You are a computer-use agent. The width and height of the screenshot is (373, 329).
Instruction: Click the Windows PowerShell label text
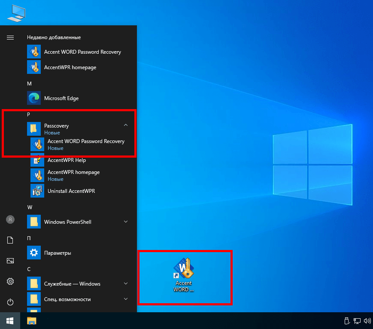click(68, 222)
